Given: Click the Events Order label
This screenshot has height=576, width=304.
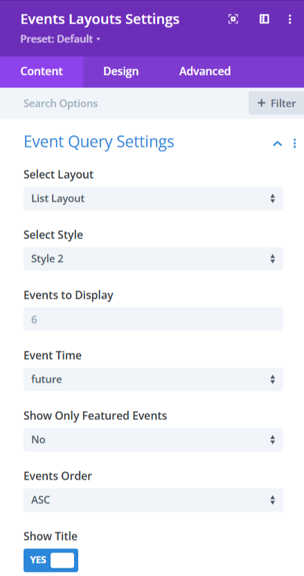Looking at the screenshot, I should pyautogui.click(x=57, y=475).
